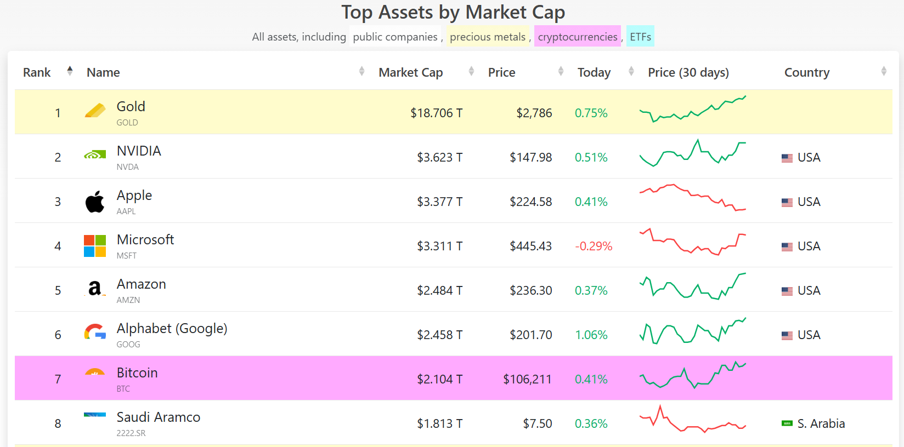The image size is (904, 447).
Task: Open the Alphabet (Google) asset page
Action: [x=172, y=328]
